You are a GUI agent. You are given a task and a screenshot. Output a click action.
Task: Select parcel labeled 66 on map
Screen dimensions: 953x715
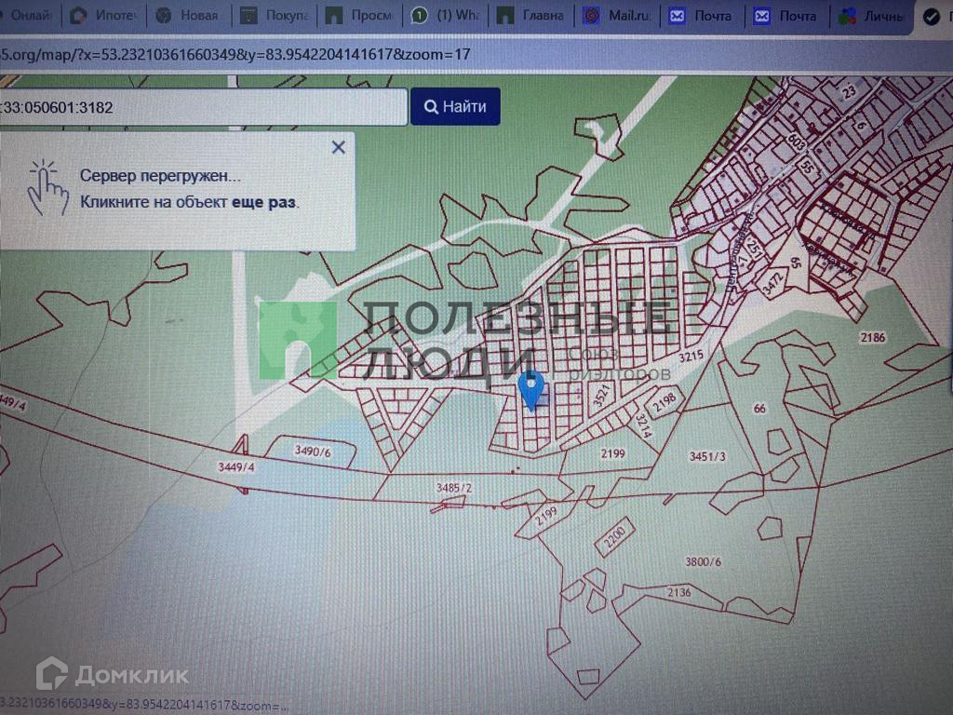coord(759,408)
